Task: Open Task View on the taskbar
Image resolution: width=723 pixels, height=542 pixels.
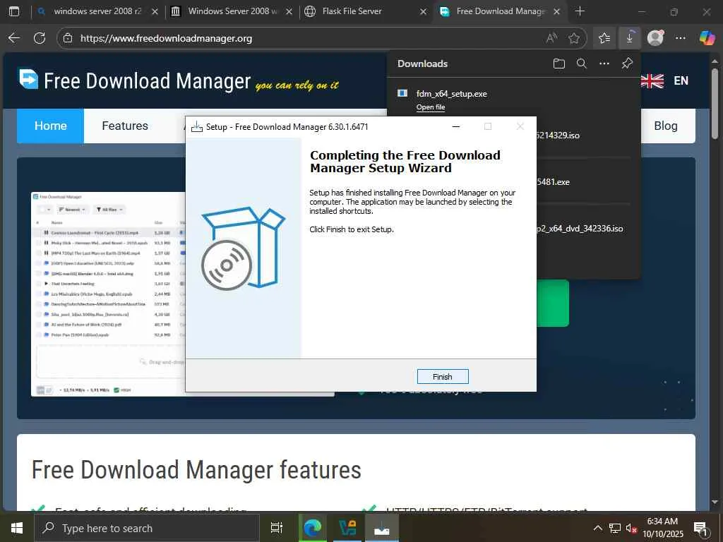Action: (277, 528)
